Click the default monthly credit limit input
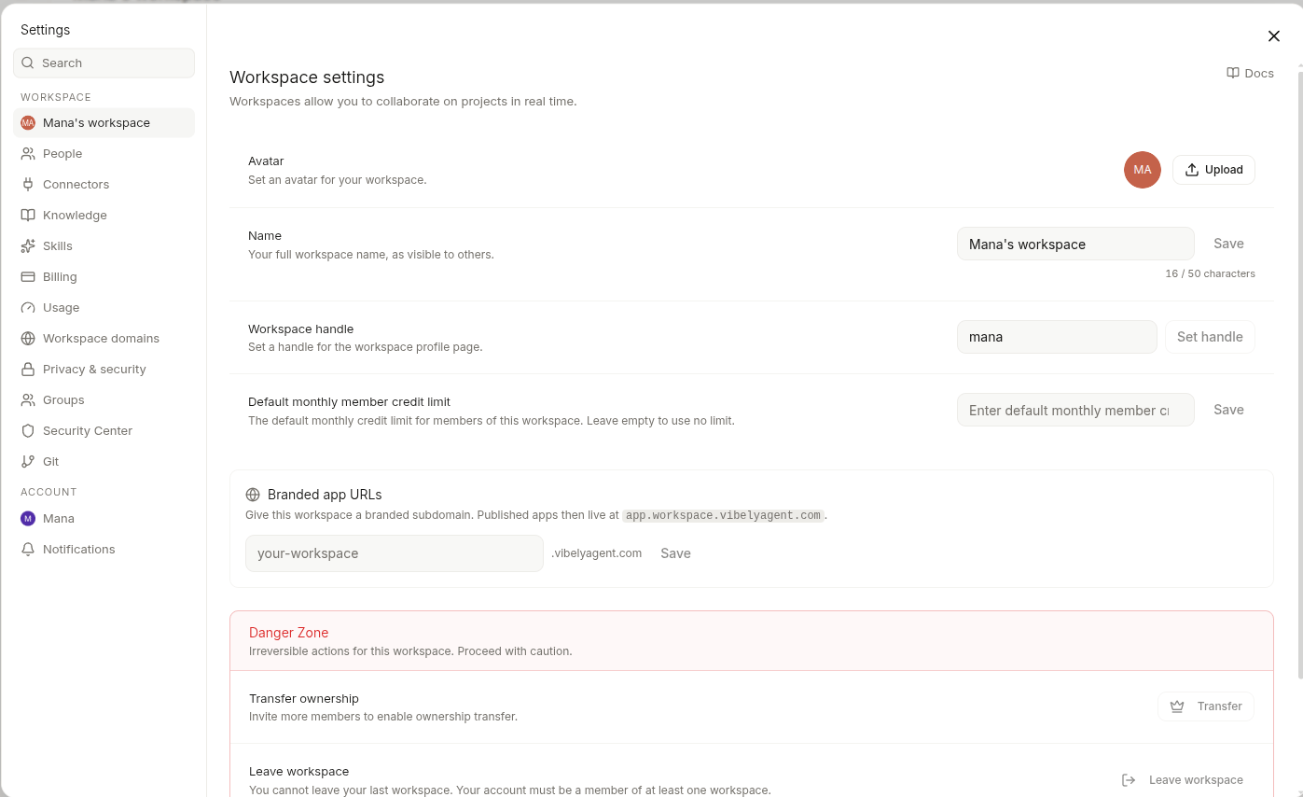The width and height of the screenshot is (1303, 797). point(1075,410)
